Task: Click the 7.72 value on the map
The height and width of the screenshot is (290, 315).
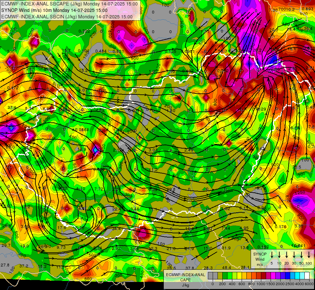Action: click(99, 189)
